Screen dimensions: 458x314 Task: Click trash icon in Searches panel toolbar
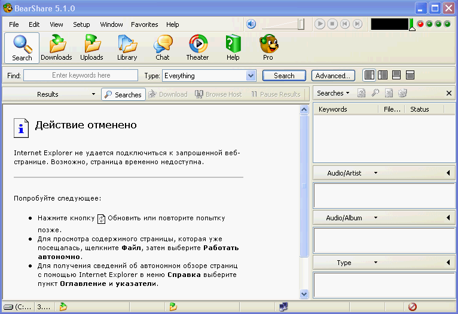402,93
